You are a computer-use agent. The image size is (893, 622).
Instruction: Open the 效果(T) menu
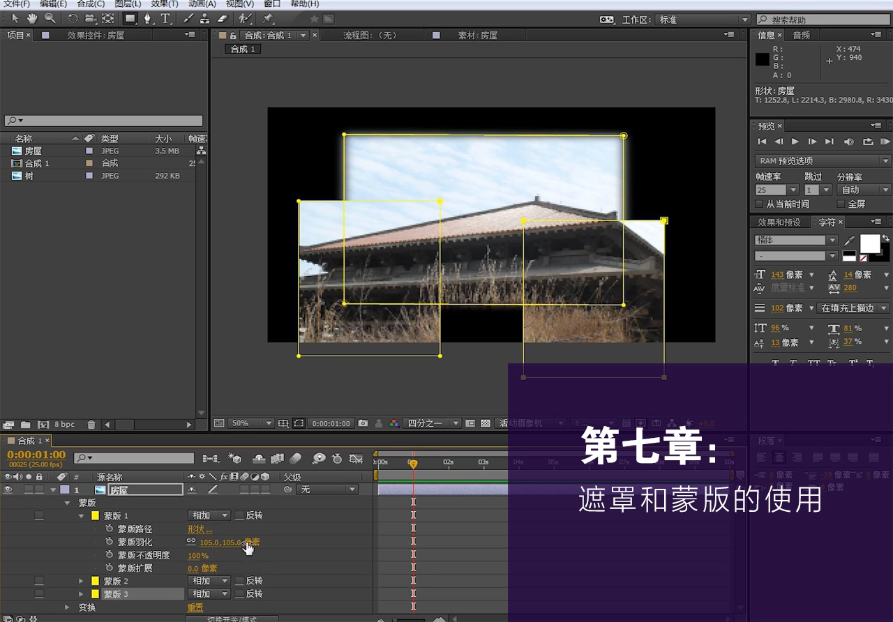pos(165,4)
